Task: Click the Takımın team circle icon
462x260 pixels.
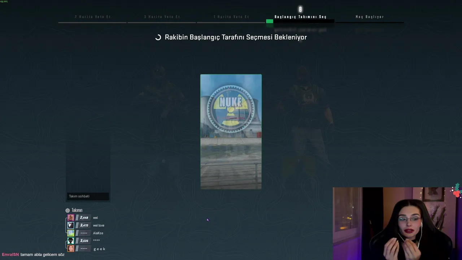Action: point(67,210)
